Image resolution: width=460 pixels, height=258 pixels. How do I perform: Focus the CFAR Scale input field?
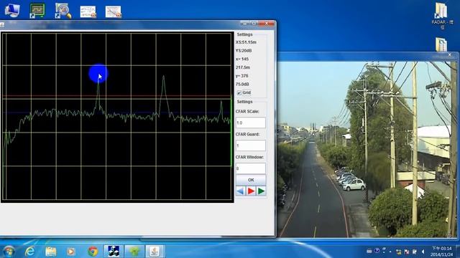(x=251, y=123)
